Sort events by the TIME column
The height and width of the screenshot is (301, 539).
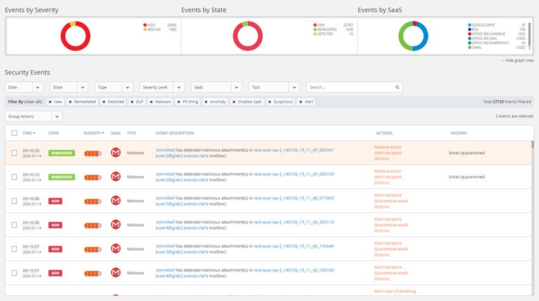tap(29, 133)
